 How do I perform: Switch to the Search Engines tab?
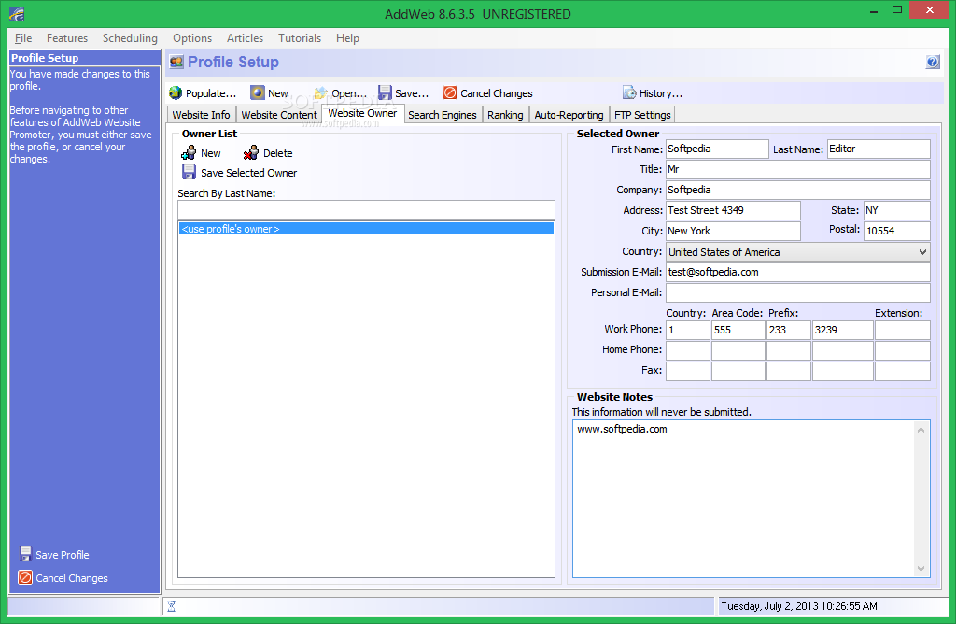(x=443, y=115)
